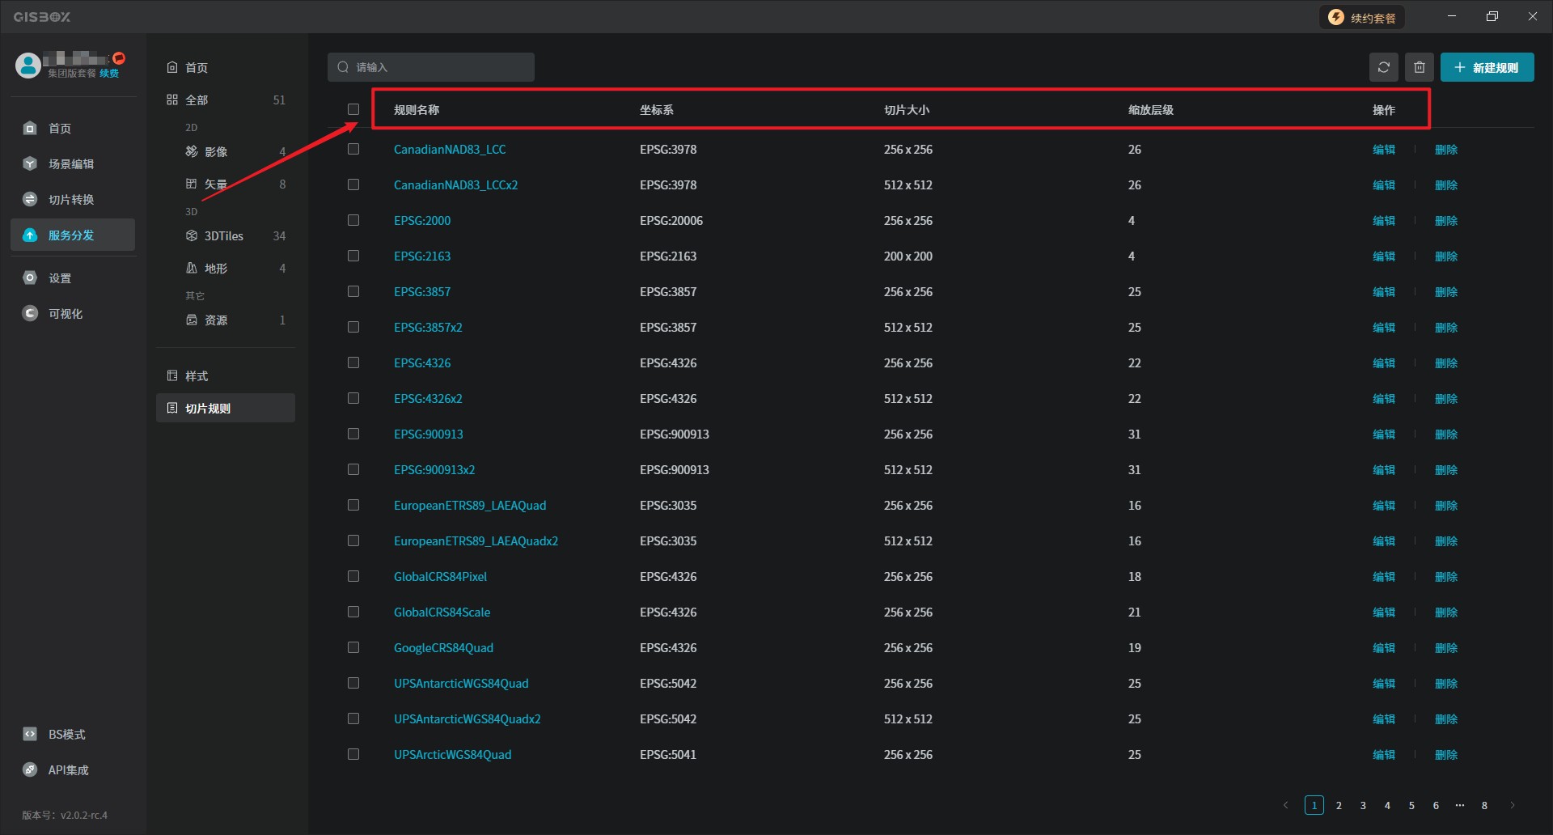
Task: Go to the next page with the right arrow
Action: point(1512,805)
